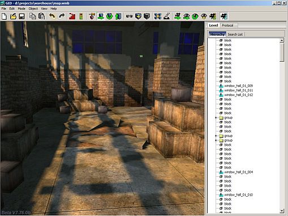Click the eye with green arrow icon
Screen dimensions: 288x216
pyautogui.click(x=186, y=16)
